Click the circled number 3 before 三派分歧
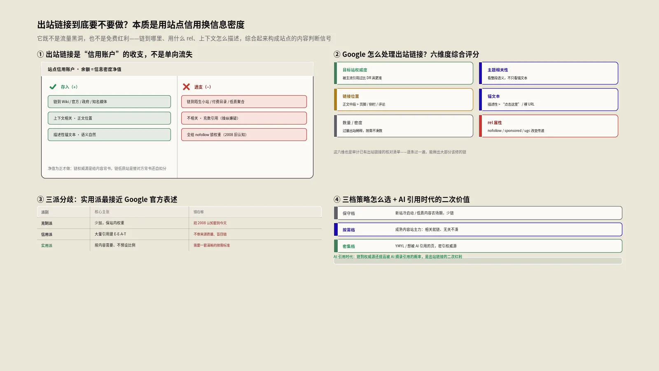 tap(40, 200)
